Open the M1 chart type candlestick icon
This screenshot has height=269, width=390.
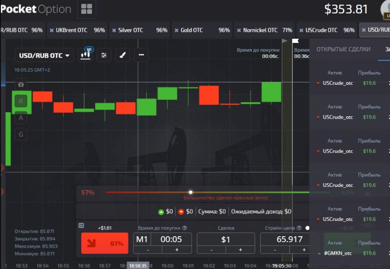pyautogui.click(x=85, y=55)
